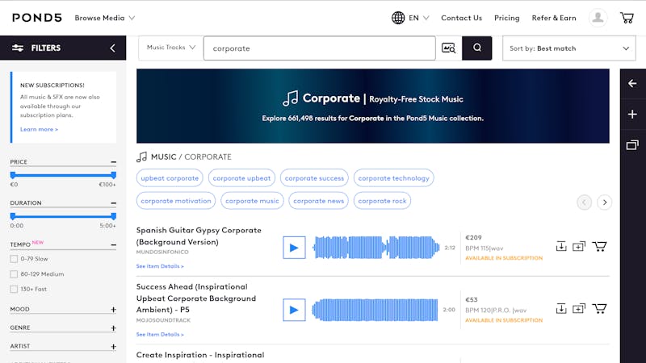The height and width of the screenshot is (363, 646).
Task: Click music note icon beside Music / Corporate
Action: click(x=142, y=156)
